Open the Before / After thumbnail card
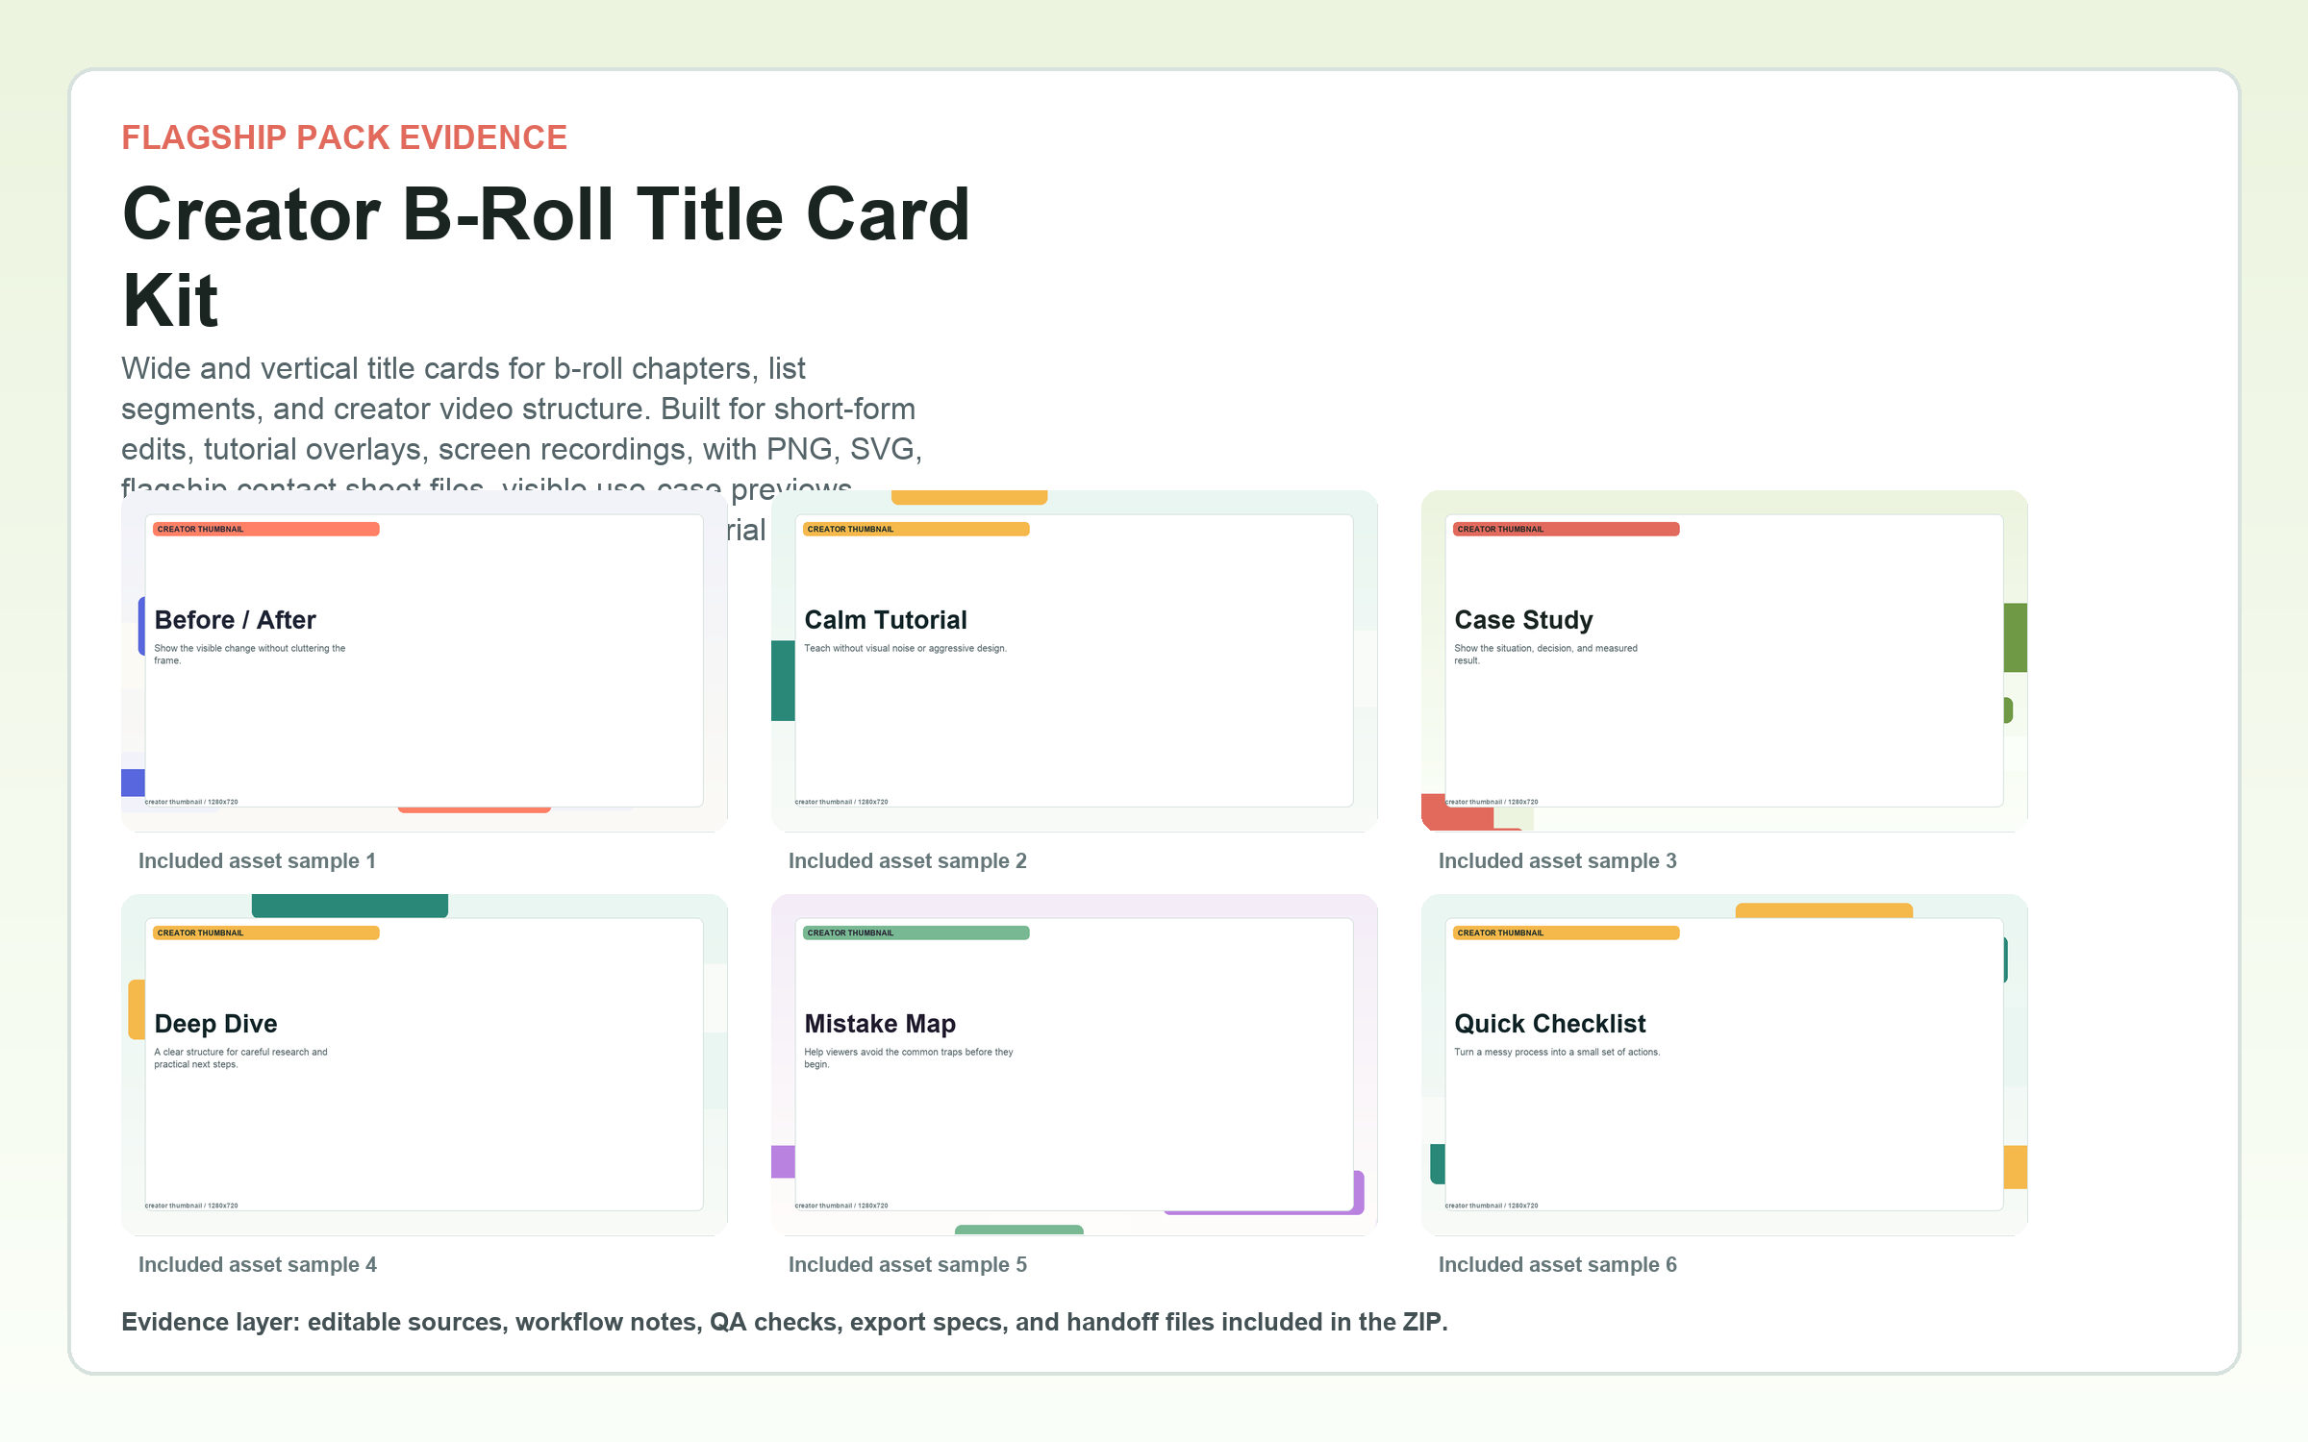Viewport: 2308px width, 1442px height. [424, 660]
